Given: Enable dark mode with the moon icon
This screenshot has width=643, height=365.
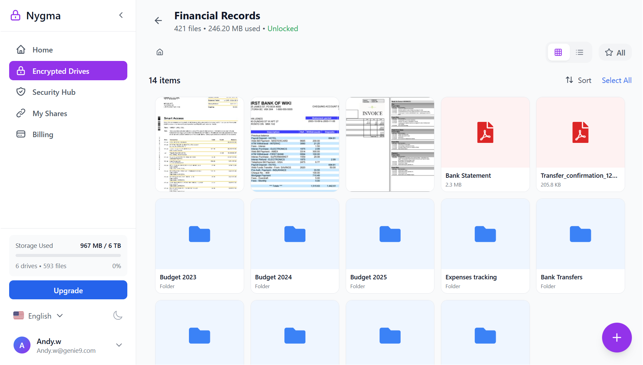Looking at the screenshot, I should (x=117, y=315).
